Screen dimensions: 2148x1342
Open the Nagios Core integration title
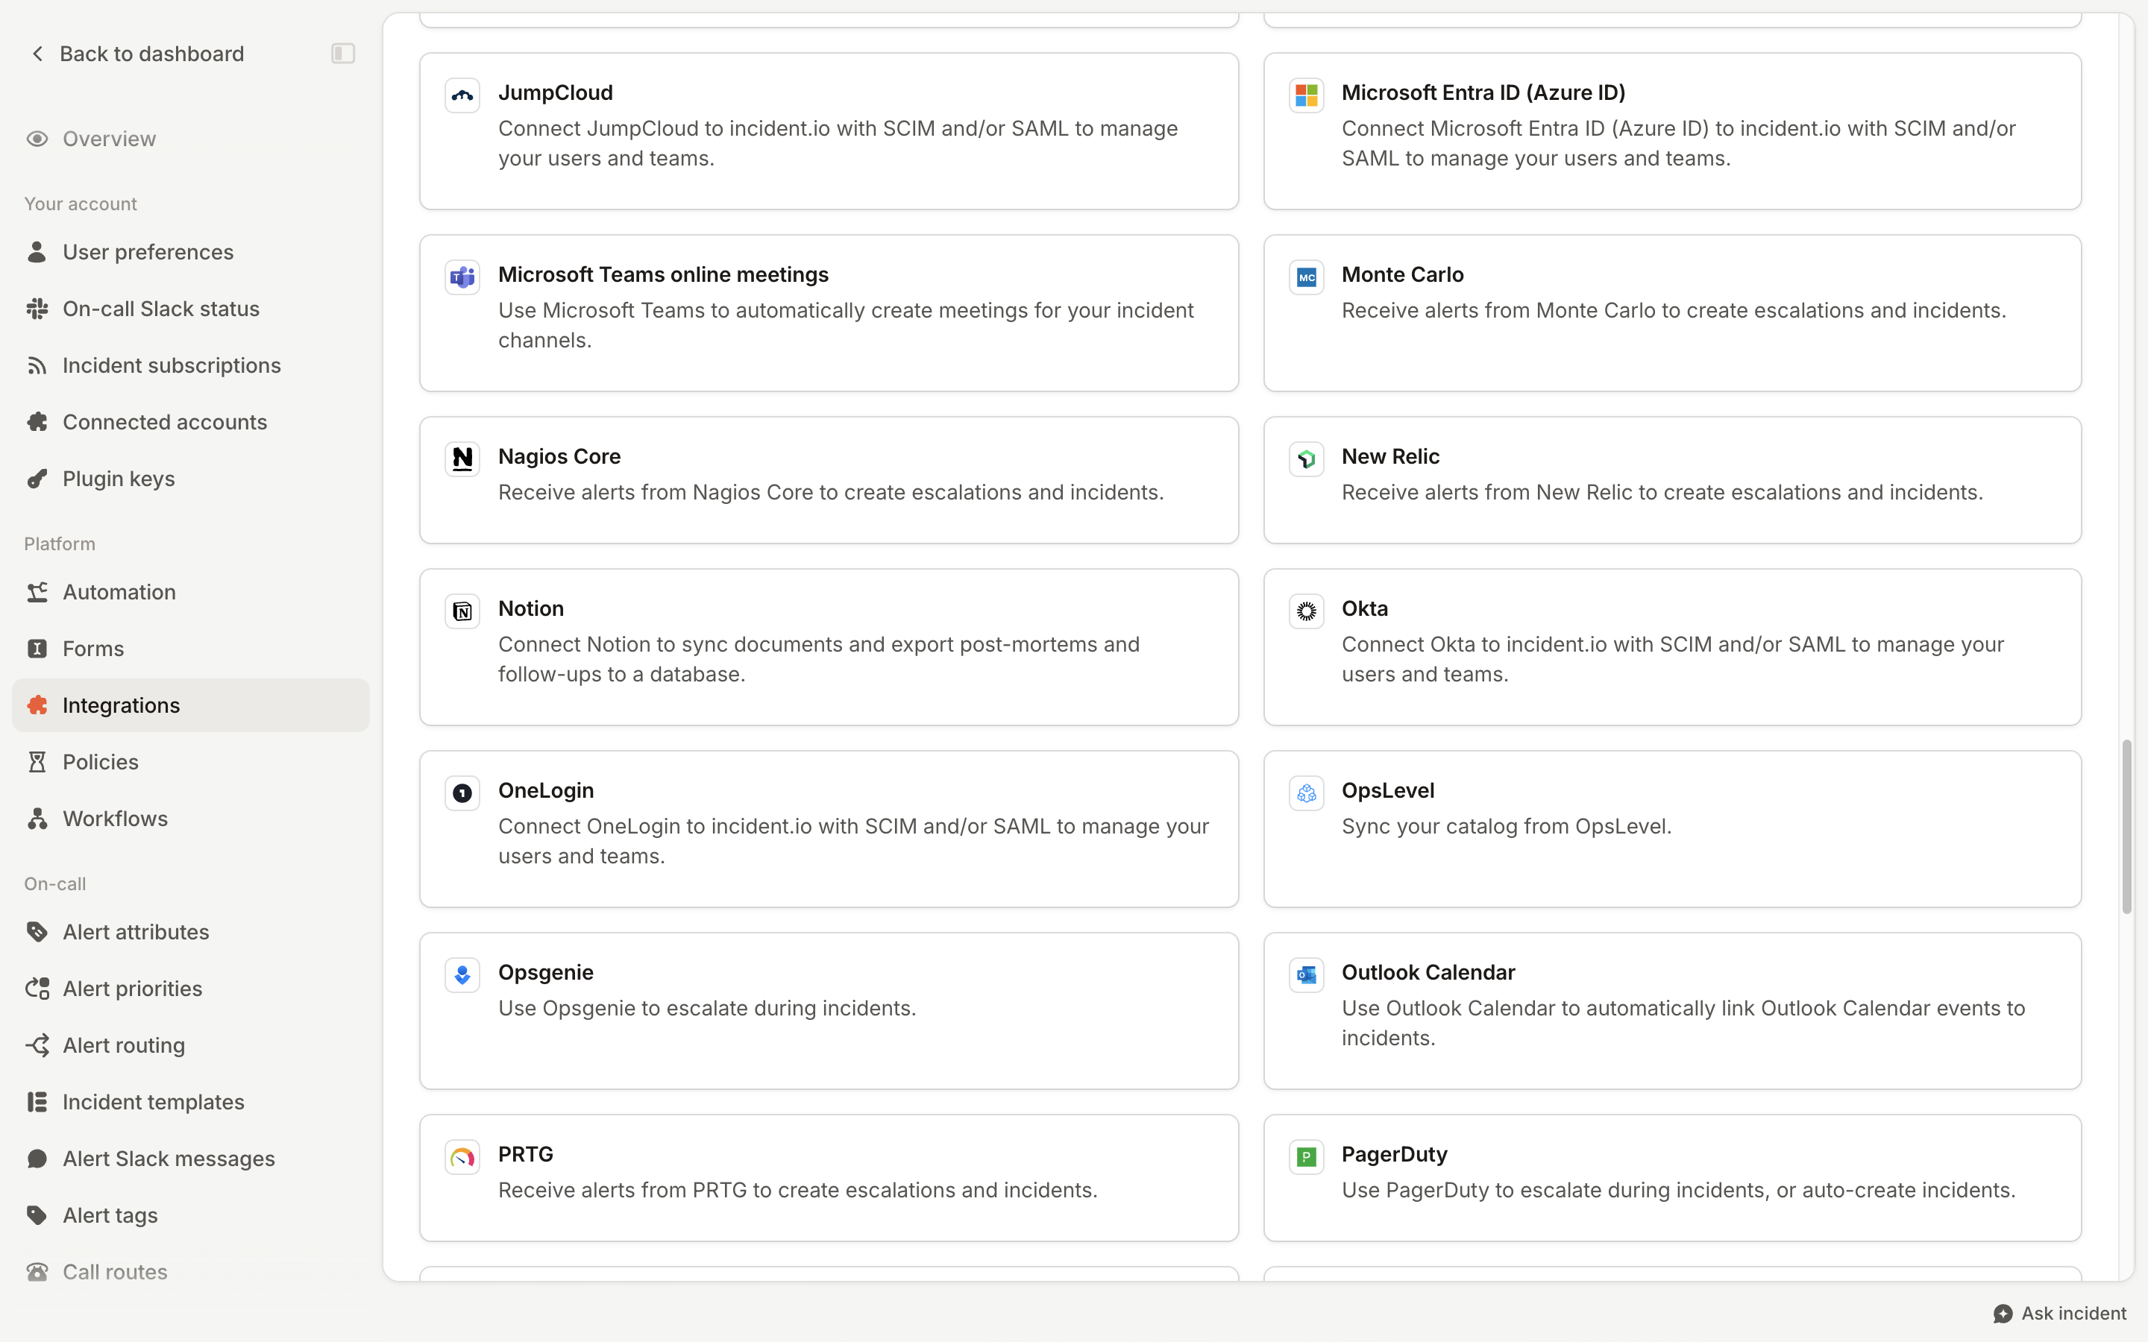click(x=559, y=456)
